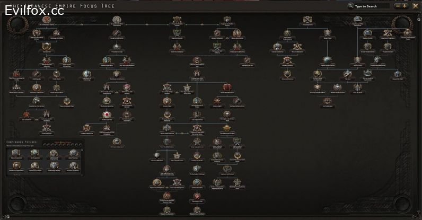Click the rising sun flag focus icon
Screen dimensions: 422x220
point(107,115)
